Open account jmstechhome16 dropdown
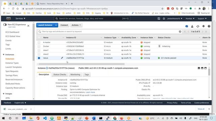Viewport: 216px width, 121px height. click(175, 18)
